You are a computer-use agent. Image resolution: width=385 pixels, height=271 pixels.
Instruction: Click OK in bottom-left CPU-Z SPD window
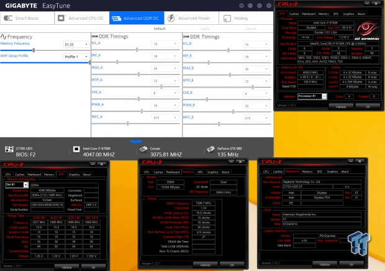pos(93,267)
